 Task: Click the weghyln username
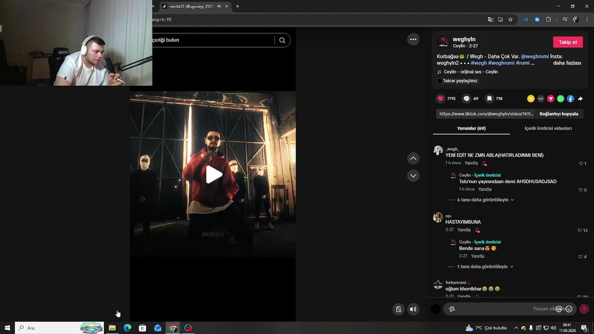(x=464, y=39)
